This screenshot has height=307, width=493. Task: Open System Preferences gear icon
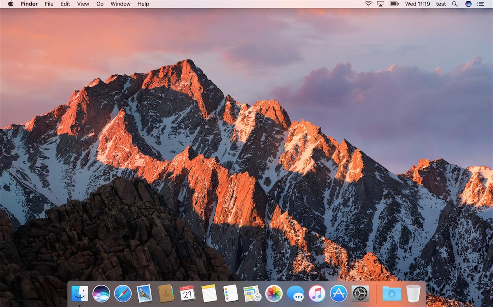(360, 293)
